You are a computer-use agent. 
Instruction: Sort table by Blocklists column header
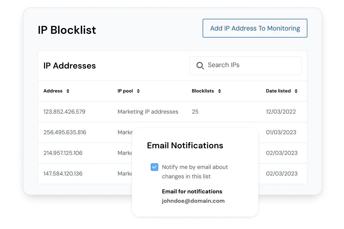point(203,91)
